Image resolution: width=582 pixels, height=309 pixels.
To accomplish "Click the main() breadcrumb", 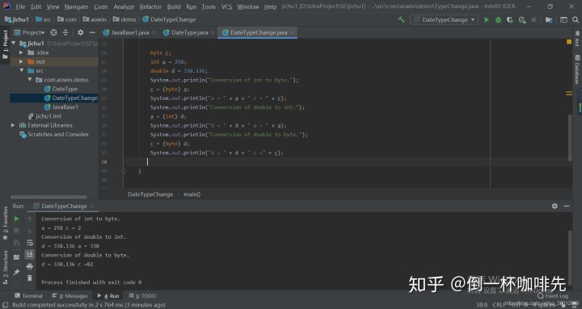I will [192, 194].
